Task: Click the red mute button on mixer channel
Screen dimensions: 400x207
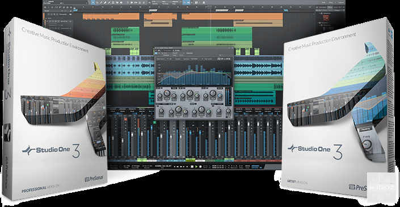Action: click(x=125, y=119)
